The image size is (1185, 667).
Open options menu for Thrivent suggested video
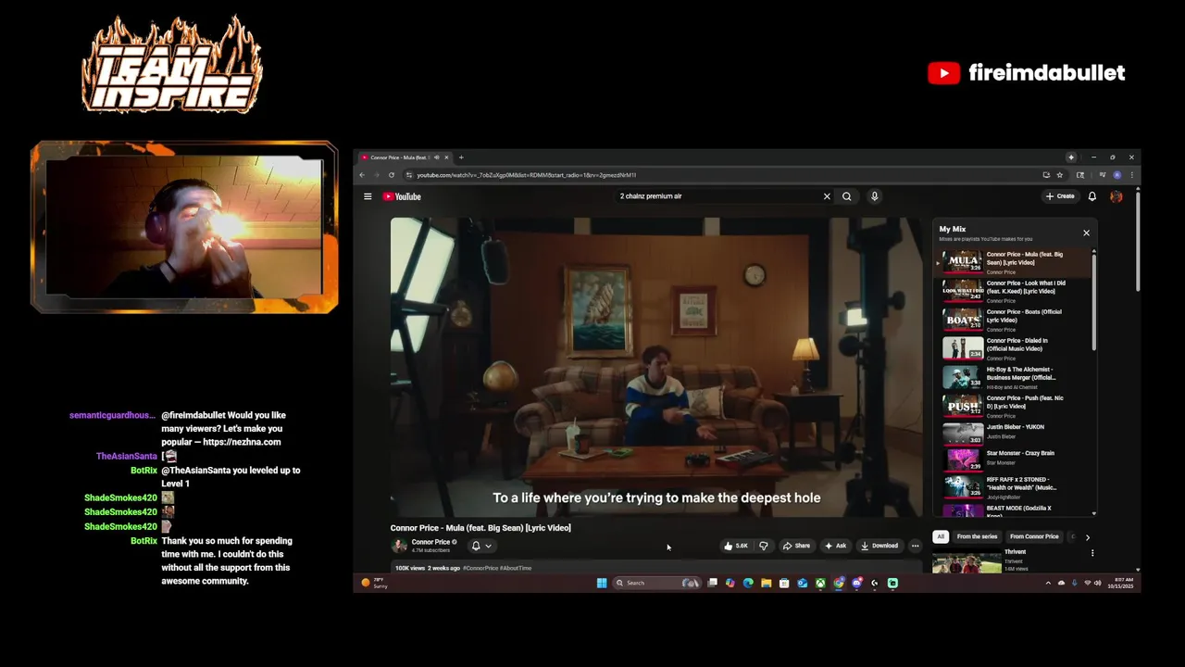click(1092, 553)
